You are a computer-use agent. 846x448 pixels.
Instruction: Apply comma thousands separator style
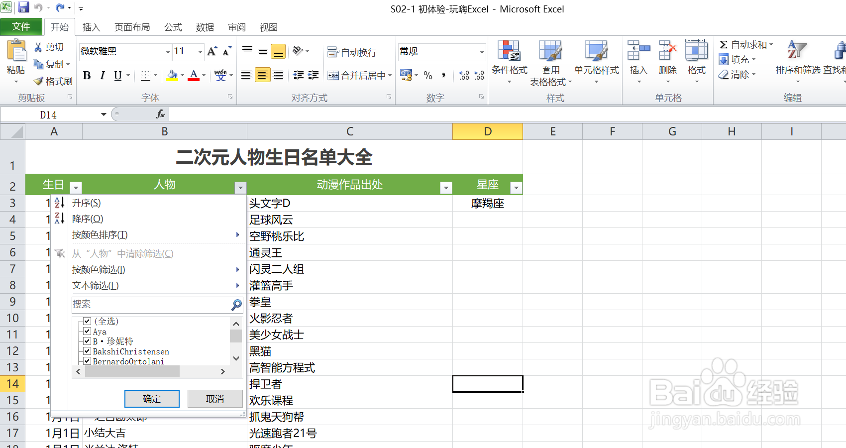(443, 75)
